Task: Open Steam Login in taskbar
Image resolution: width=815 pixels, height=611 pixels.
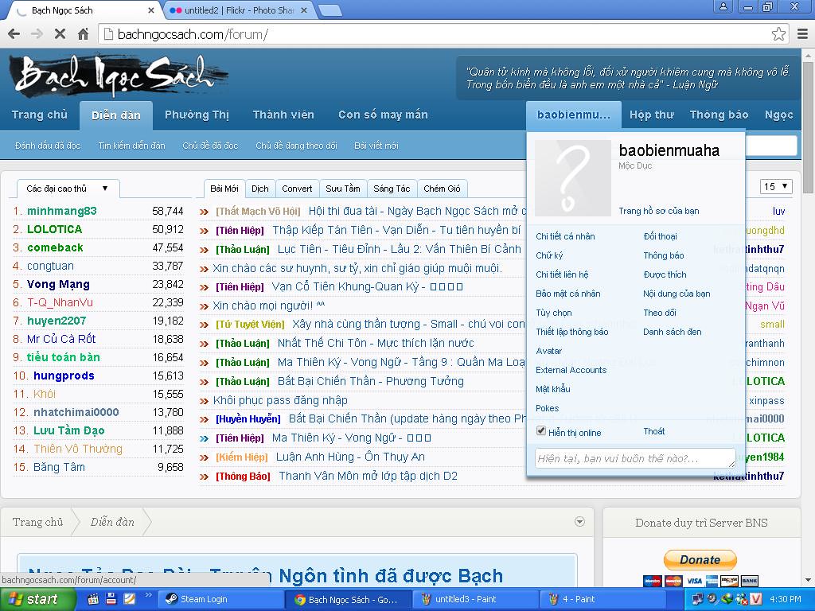Action: [x=220, y=599]
